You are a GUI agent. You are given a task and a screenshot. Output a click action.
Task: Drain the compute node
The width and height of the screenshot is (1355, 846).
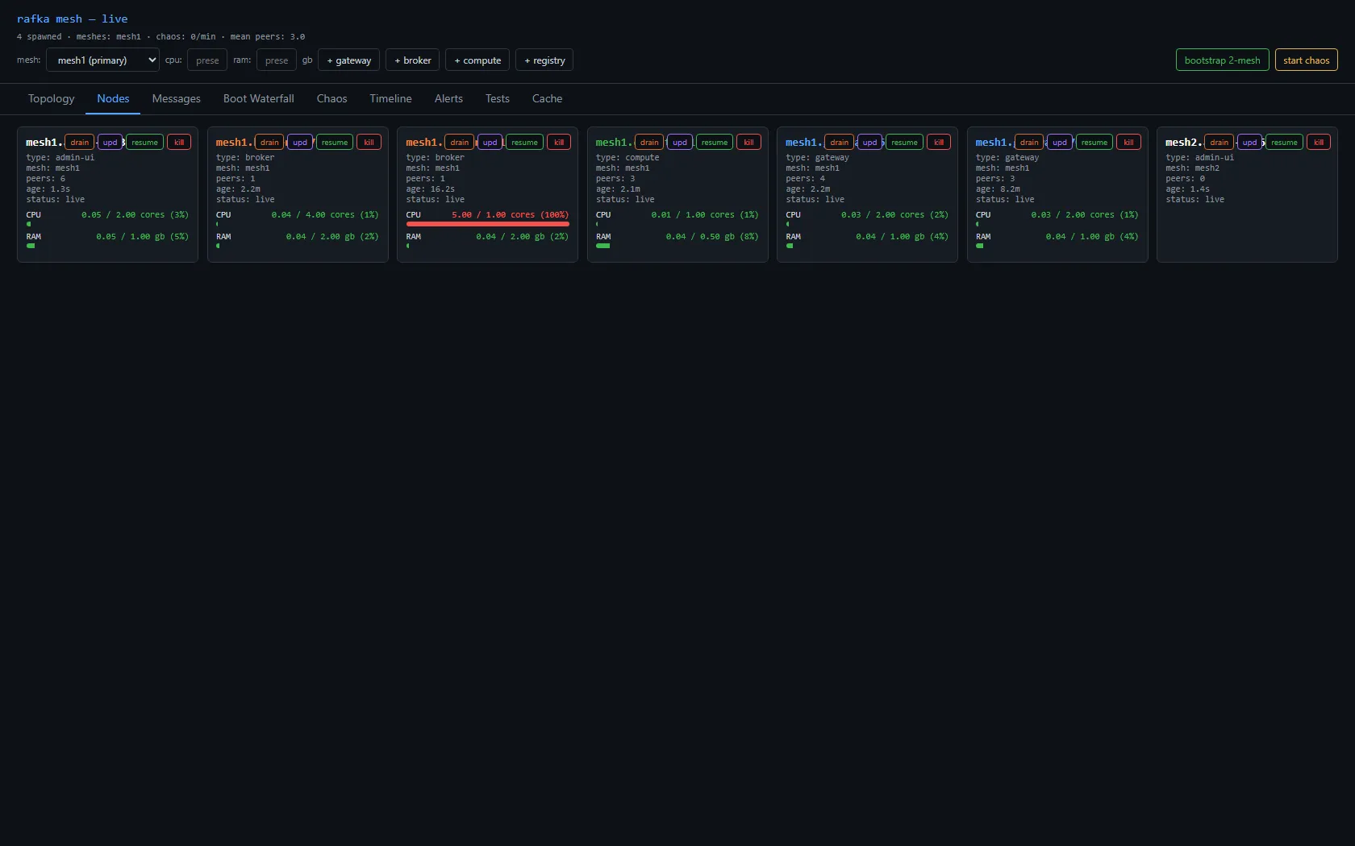(649, 142)
